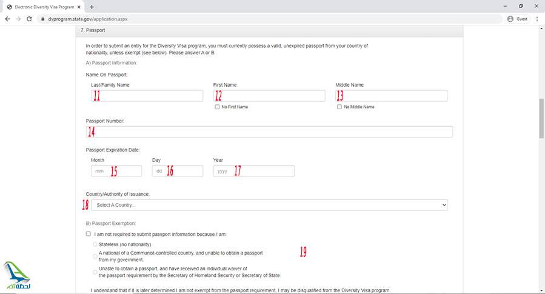Open the Select A Country dropdown
The height and width of the screenshot is (294, 545).
click(269, 205)
